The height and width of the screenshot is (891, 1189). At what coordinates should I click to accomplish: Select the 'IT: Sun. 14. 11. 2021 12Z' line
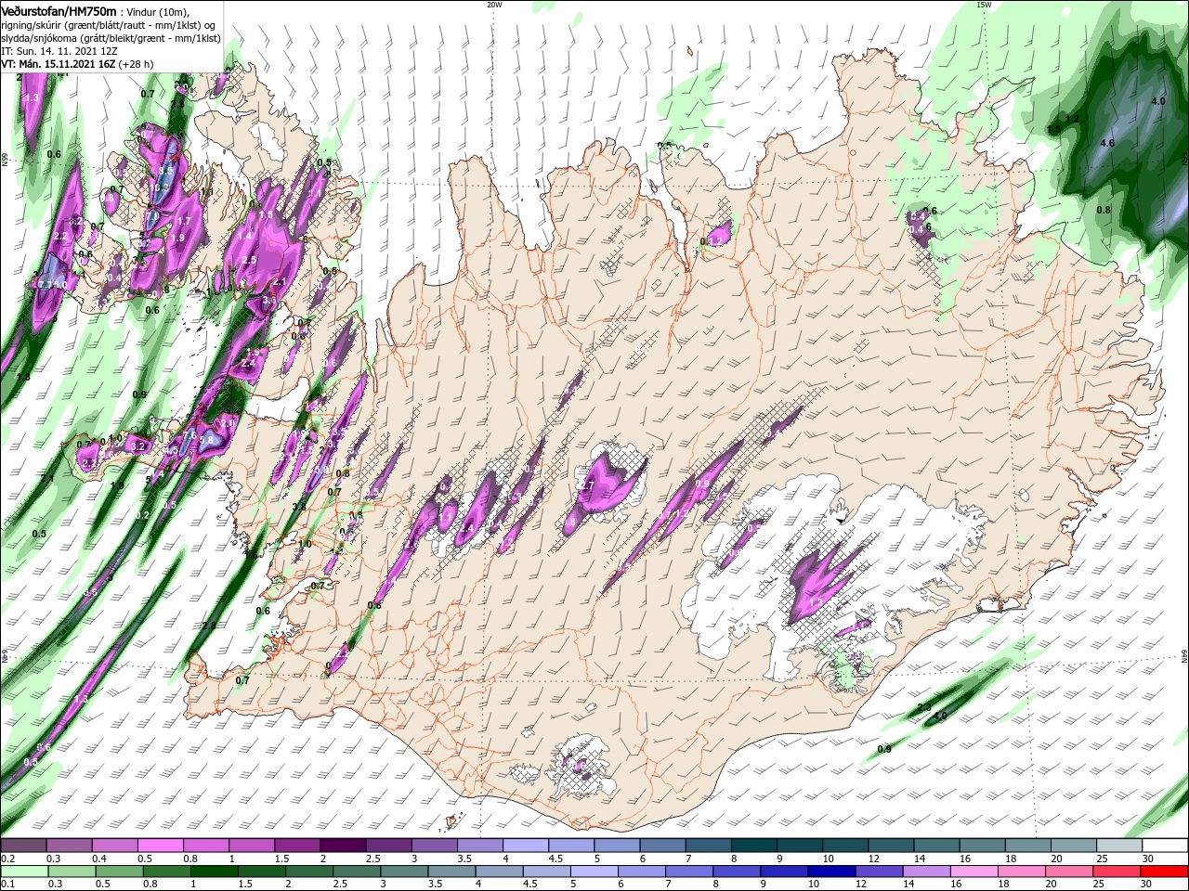pyautogui.click(x=60, y=51)
